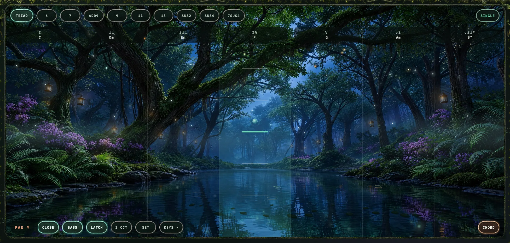The width and height of the screenshot is (510, 243).
Task: Switch to SUS4 chord type
Action: point(209,16)
